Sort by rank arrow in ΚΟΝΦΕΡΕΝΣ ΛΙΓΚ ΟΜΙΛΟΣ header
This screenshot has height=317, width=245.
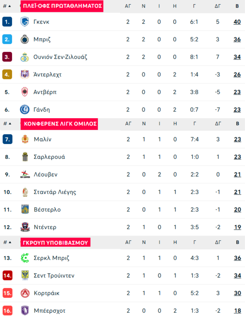10,123
